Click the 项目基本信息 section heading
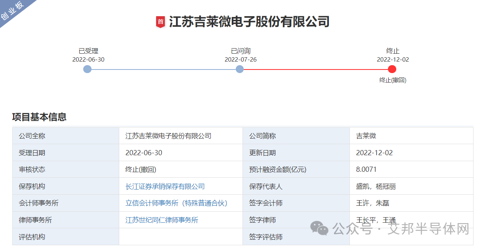The image size is (485, 248). point(39,117)
